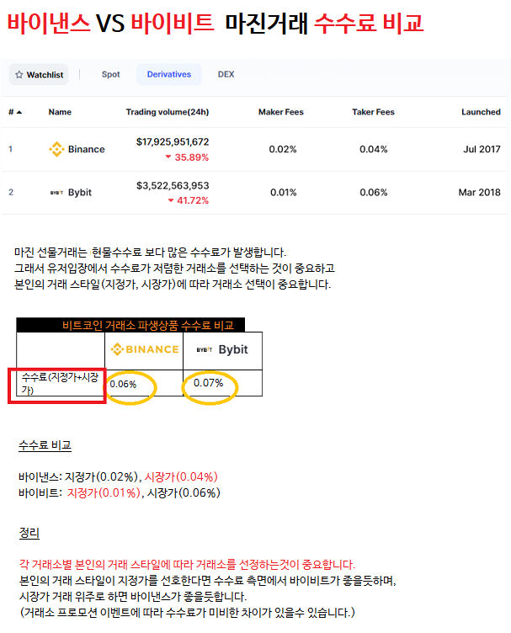Click the Bybit logo in comparison table
The width and height of the screenshot is (511, 633).
222,349
